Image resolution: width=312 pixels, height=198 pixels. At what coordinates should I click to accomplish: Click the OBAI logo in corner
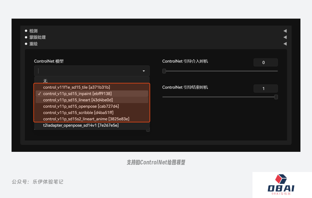point(281,185)
